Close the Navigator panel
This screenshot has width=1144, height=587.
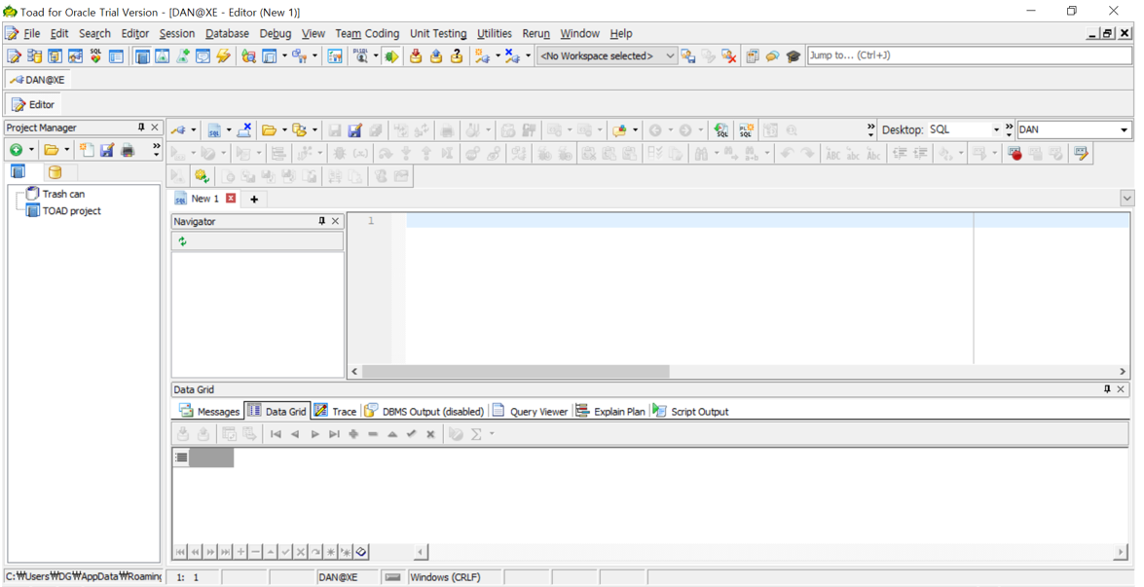pos(336,221)
